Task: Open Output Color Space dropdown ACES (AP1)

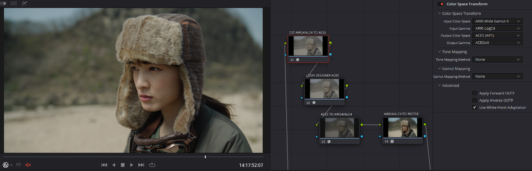Action: pos(497,36)
